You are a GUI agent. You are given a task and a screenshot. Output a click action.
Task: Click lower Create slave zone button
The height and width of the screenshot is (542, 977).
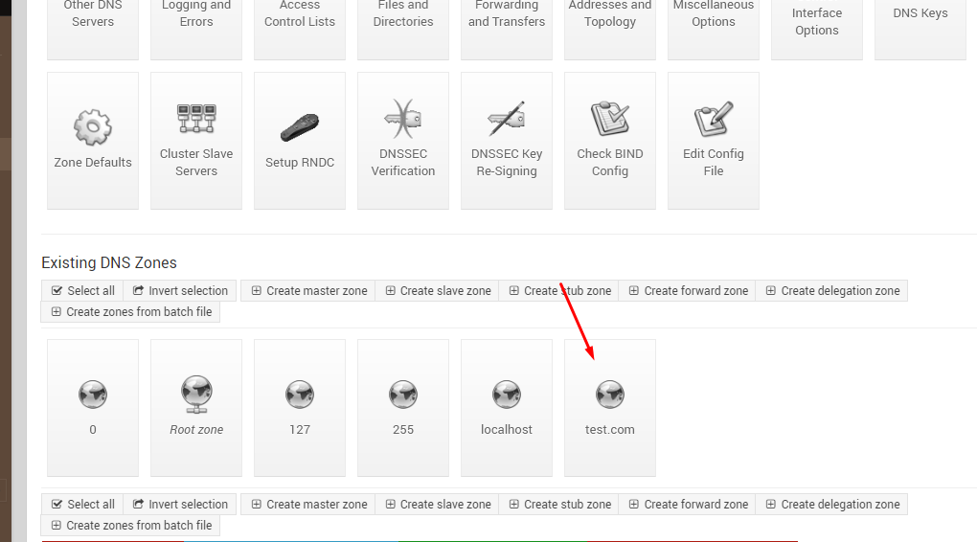click(x=438, y=505)
